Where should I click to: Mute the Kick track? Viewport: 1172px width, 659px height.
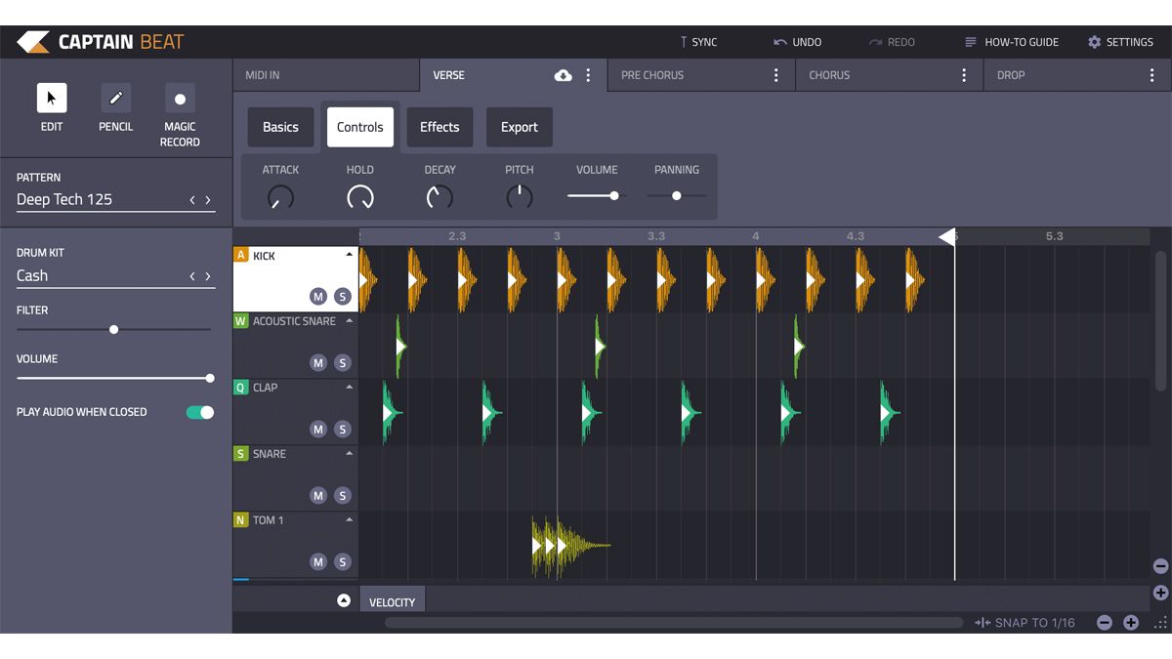click(x=318, y=297)
